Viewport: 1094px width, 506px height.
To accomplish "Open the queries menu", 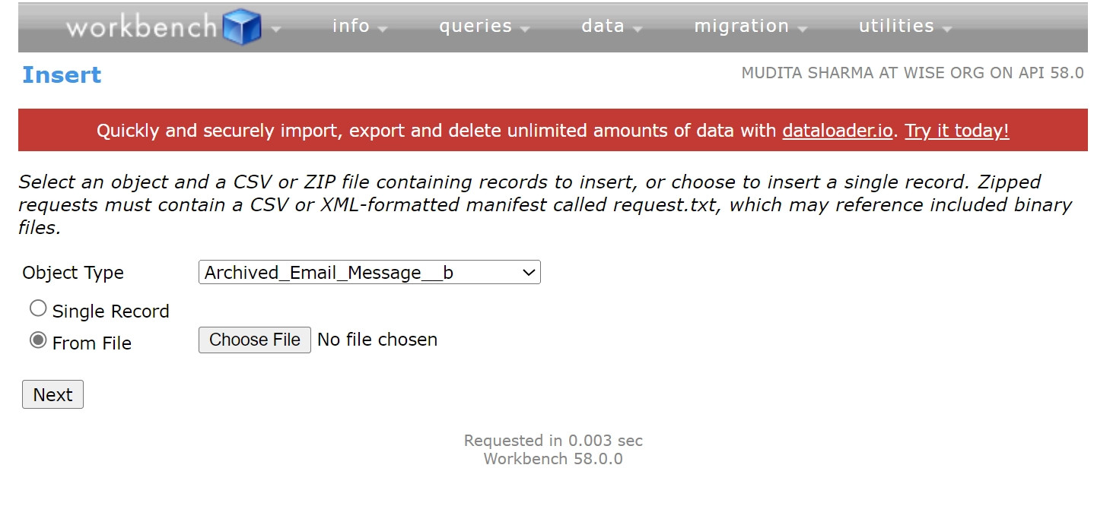I will pos(475,27).
